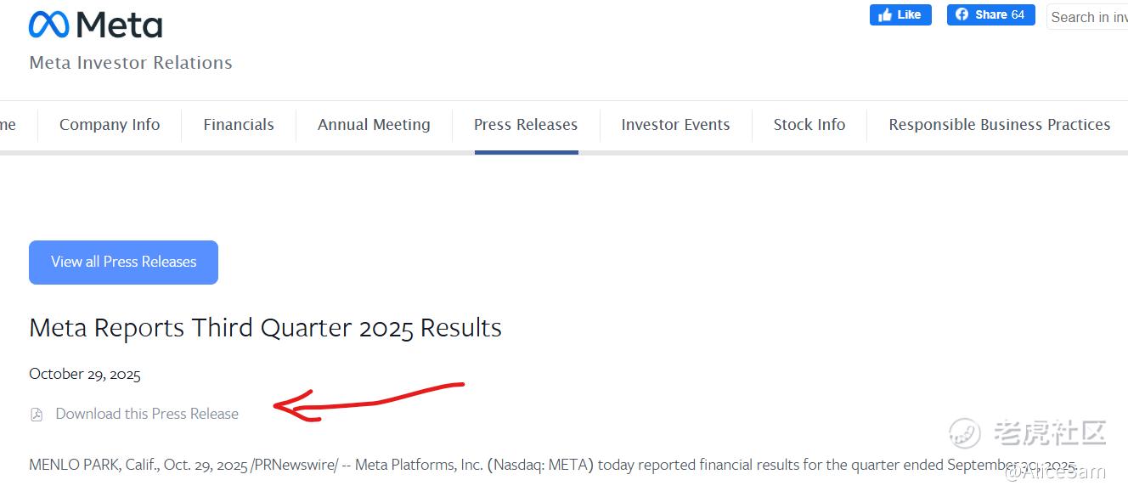Click the Facebook Like thumbs-up button

(900, 15)
